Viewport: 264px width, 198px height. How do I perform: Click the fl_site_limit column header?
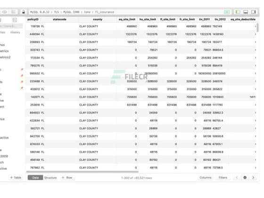point(168,19)
